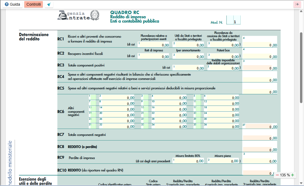Image resolution: width=304 pixels, height=186 pixels.
Task: Click the zoom out minus icon
Action: point(277,175)
